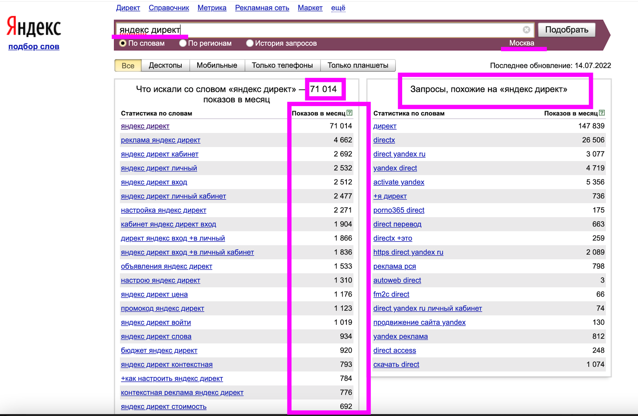Viewport: 638px width, 416px height.
Task: Open 'яндекс директ личный кабинет' link
Action: pos(173,196)
